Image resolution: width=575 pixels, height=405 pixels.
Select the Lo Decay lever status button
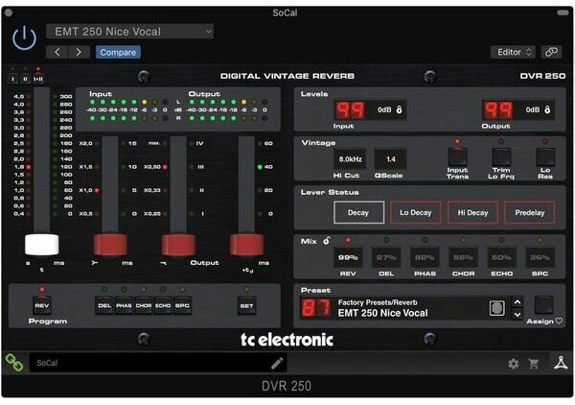pyautogui.click(x=416, y=212)
